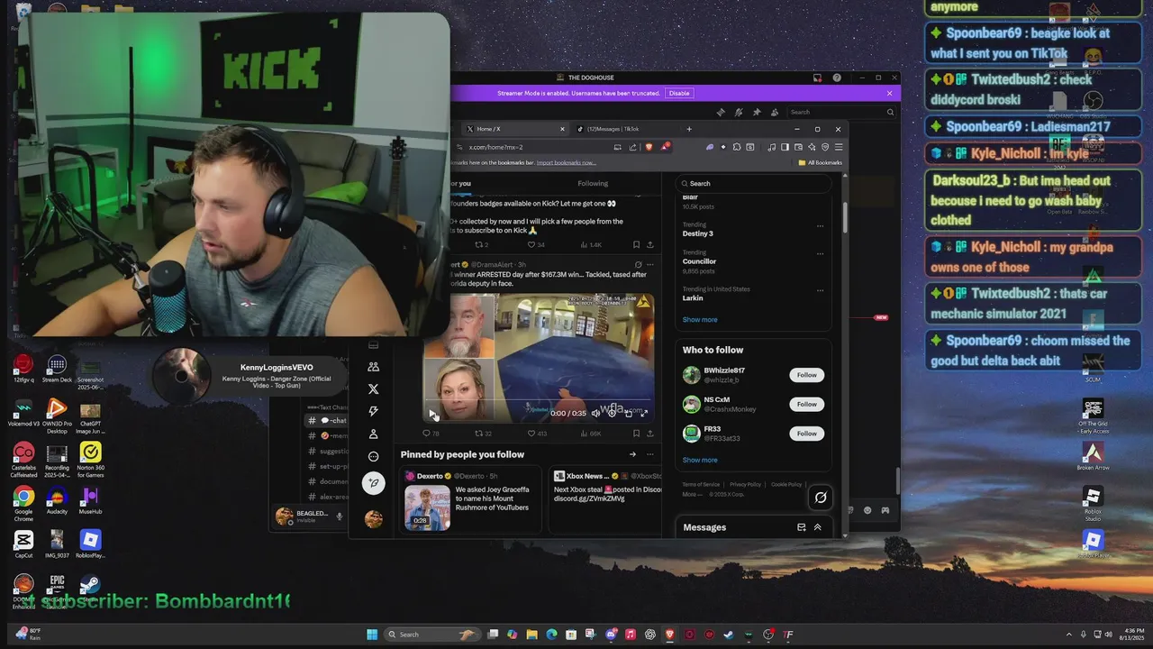Open Brave Wallet icon in toolbar

(798, 147)
